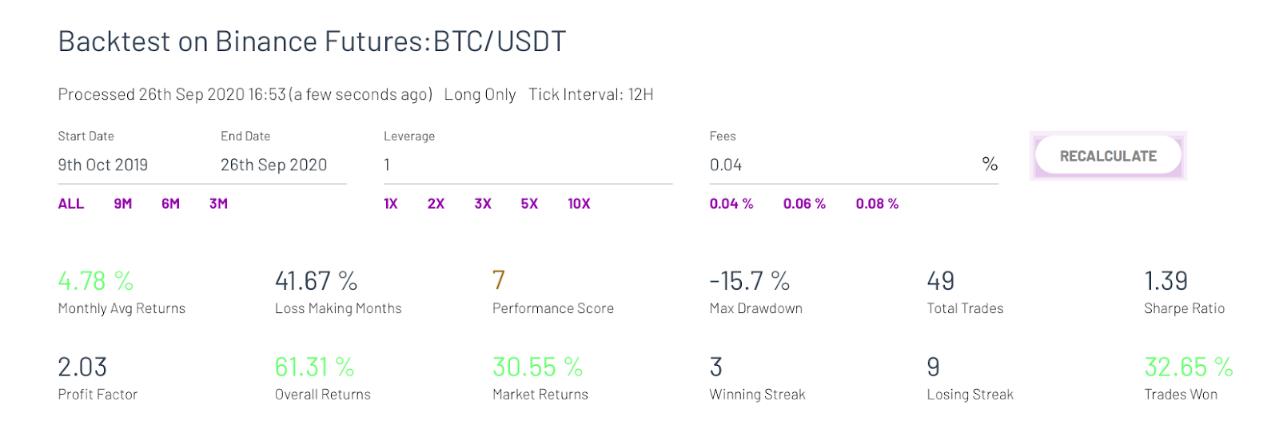The width and height of the screenshot is (1279, 445).
Task: Select the 0.04 % fee preset
Action: coord(731,204)
